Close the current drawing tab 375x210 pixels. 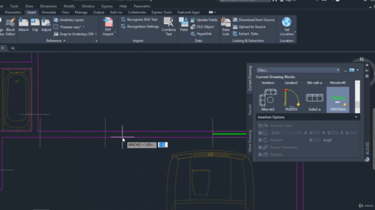pyautogui.click(x=2, y=48)
